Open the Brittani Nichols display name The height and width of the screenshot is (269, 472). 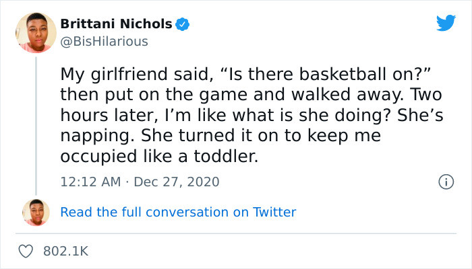116,24
